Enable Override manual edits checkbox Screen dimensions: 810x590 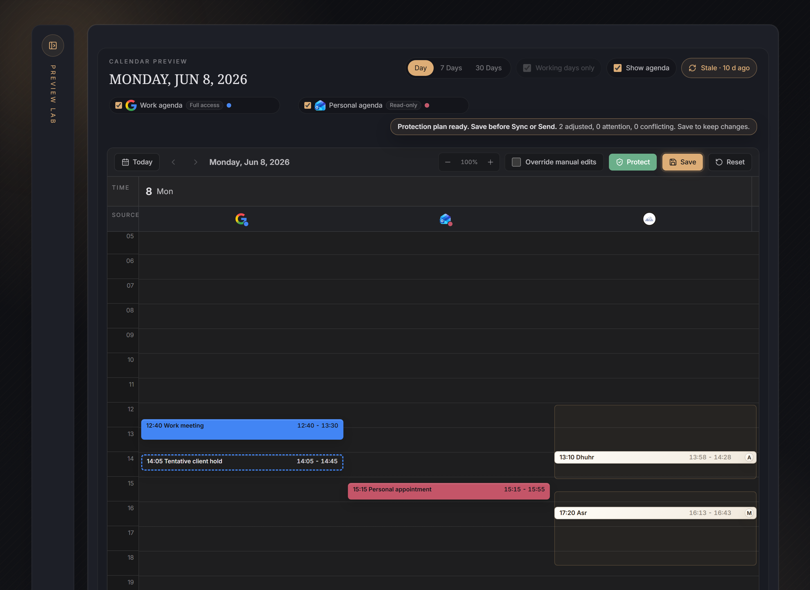516,162
